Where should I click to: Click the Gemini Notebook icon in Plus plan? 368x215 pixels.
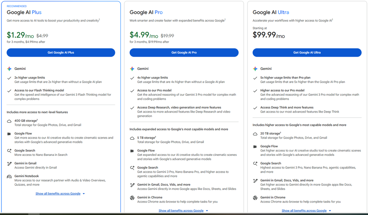[x=9, y=177]
